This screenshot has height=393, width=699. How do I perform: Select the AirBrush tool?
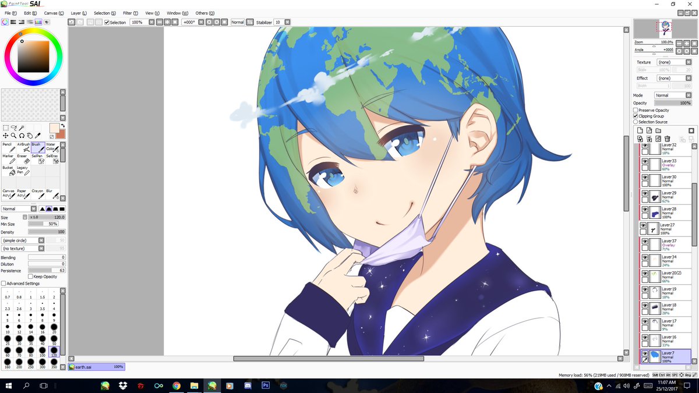[23, 148]
